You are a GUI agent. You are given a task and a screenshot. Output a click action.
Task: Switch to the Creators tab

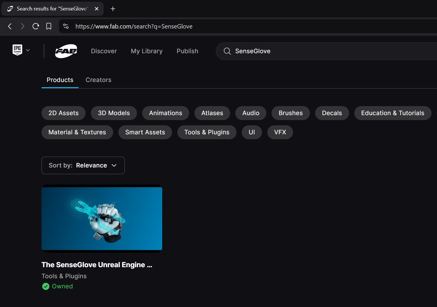coord(98,80)
